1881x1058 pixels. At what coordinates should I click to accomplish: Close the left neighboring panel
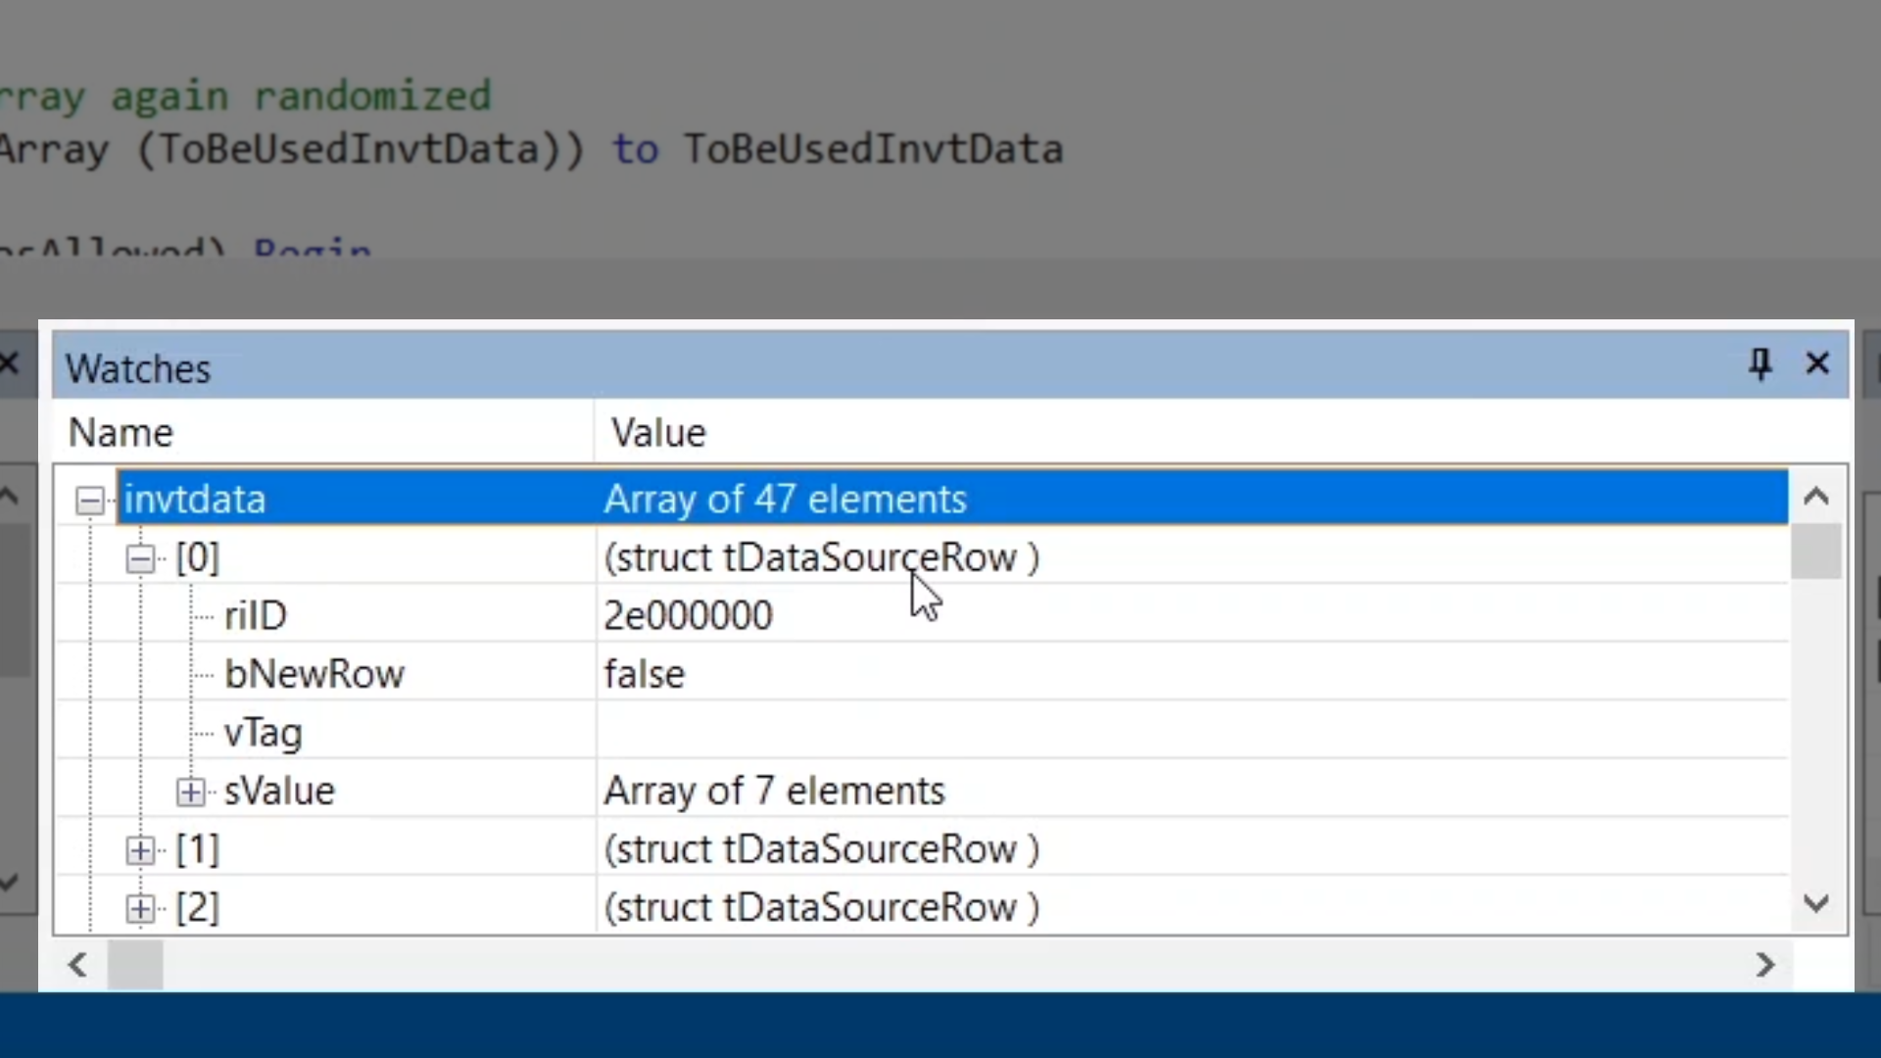click(x=10, y=364)
